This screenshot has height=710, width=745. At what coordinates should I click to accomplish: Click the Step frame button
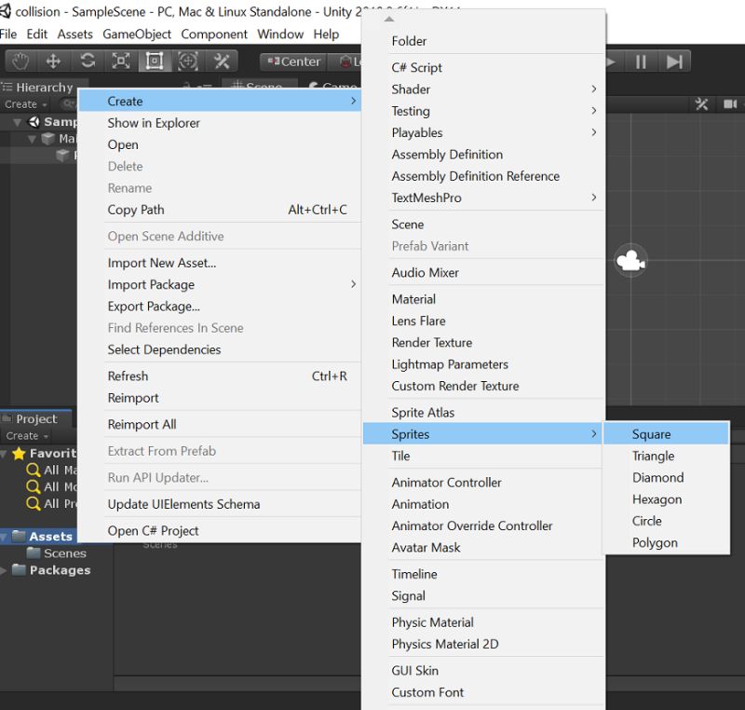point(674,61)
